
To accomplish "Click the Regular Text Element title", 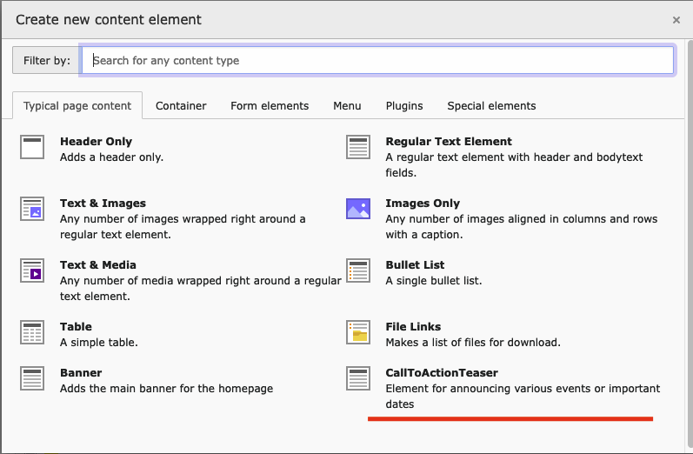I will (x=449, y=141).
